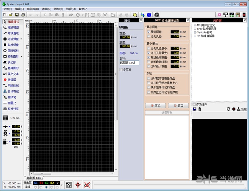Click the x2 duplicate icon
This screenshot has width=249, height=191.
[x=71, y=15]
